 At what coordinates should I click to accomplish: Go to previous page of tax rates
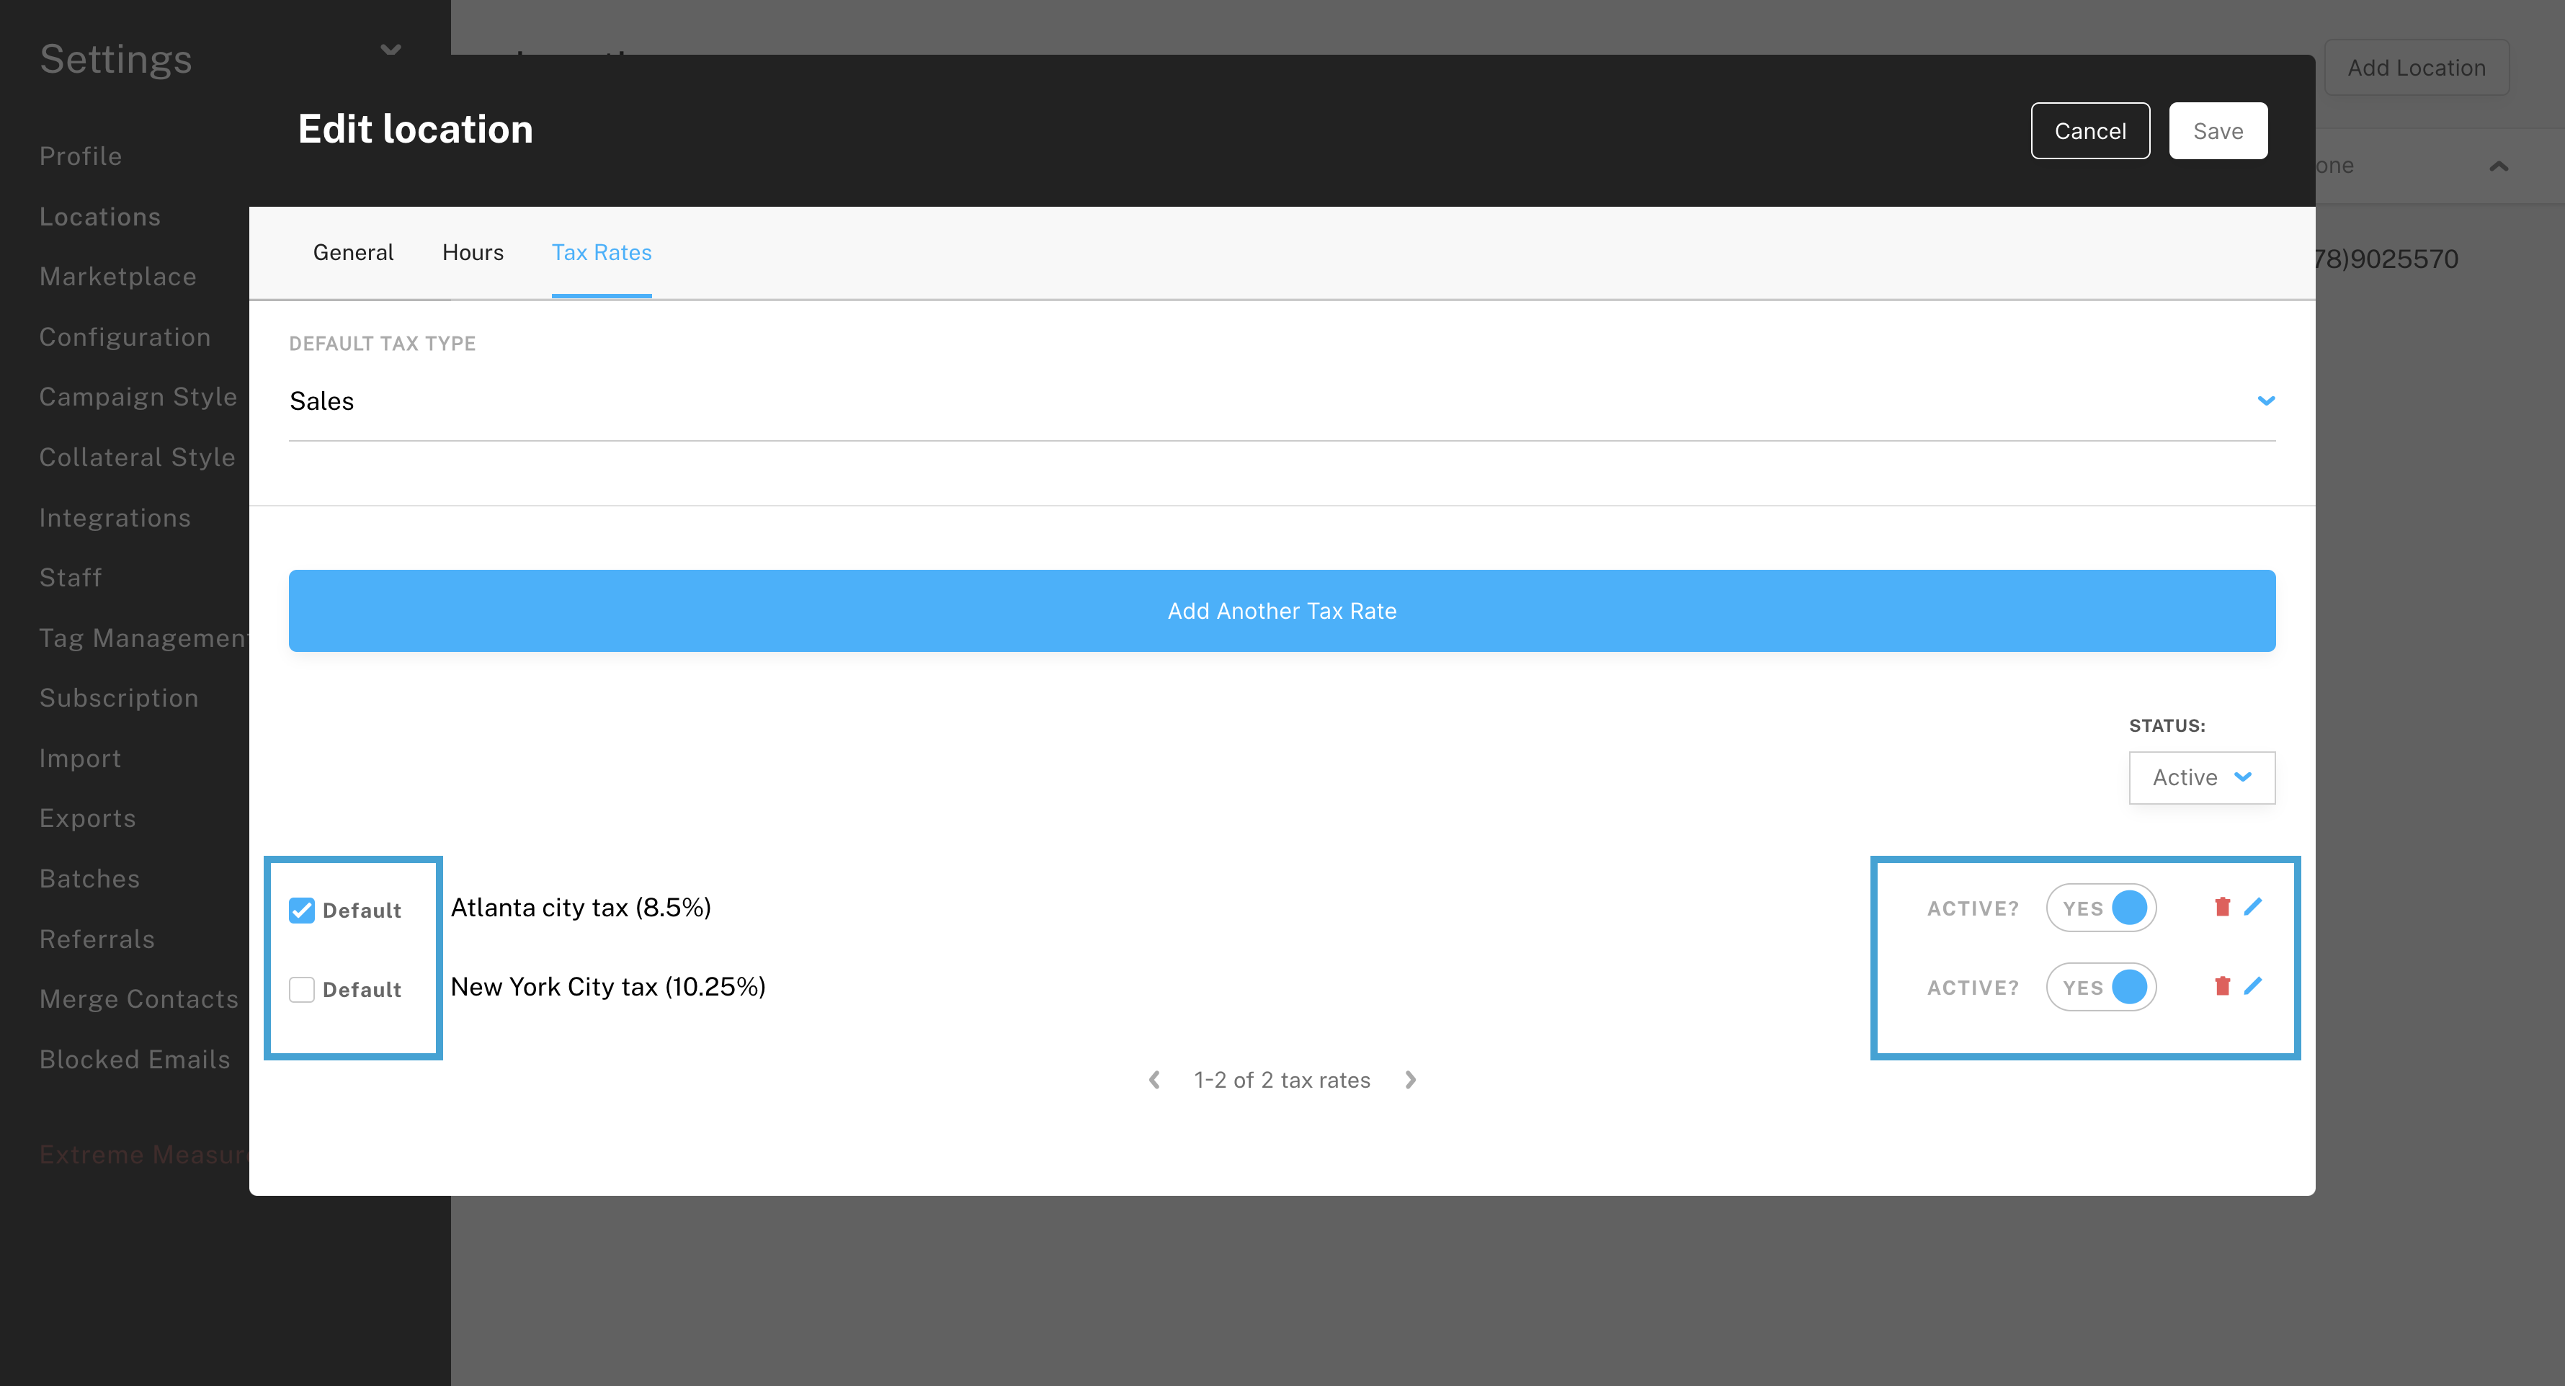coord(1154,1079)
